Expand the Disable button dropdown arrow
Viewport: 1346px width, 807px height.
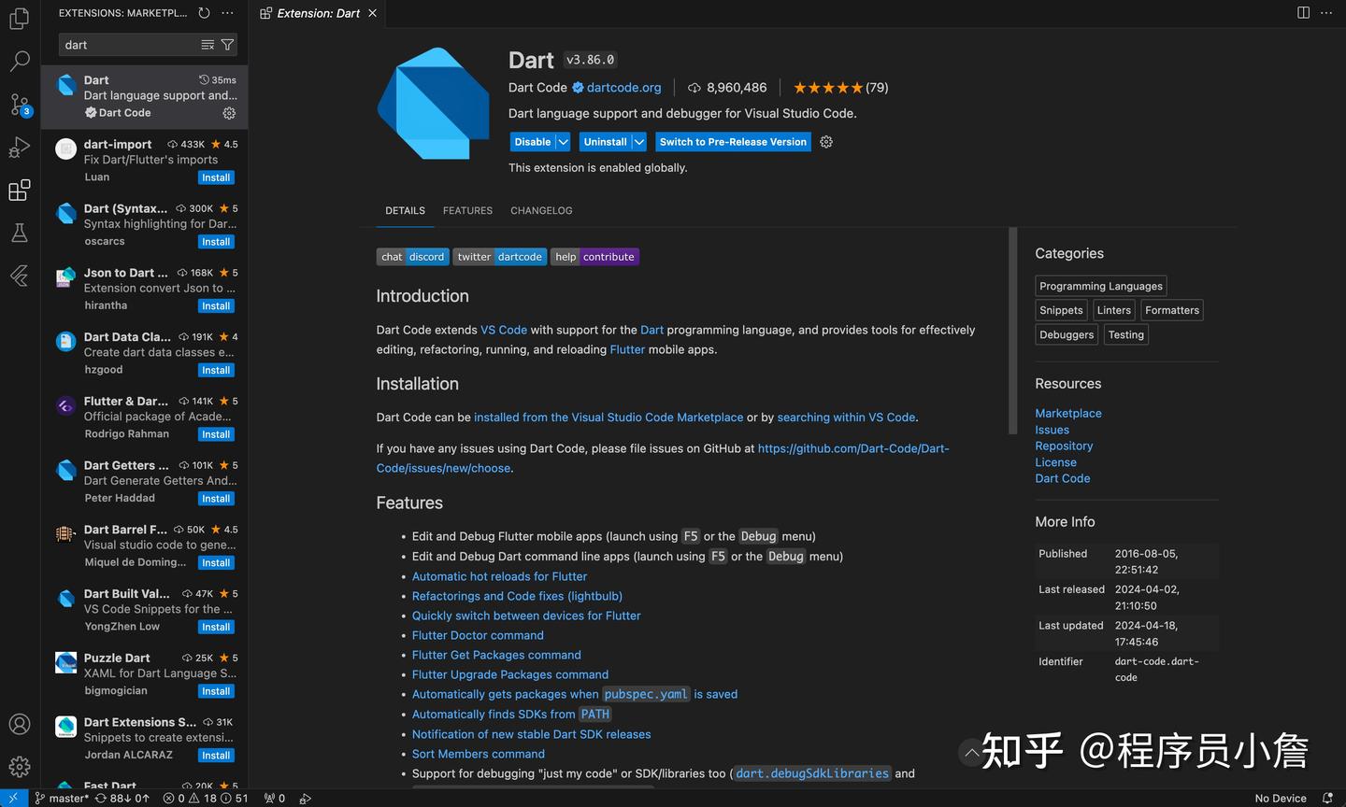click(x=563, y=142)
